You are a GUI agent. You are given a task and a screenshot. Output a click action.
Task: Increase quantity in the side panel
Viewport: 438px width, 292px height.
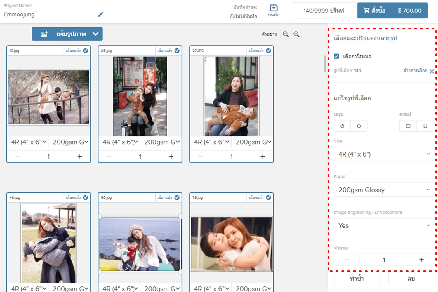(x=421, y=260)
